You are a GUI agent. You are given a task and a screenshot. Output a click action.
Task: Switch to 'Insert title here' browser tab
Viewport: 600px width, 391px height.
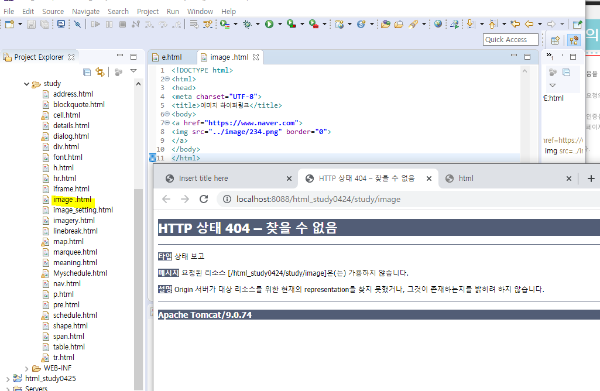click(227, 179)
